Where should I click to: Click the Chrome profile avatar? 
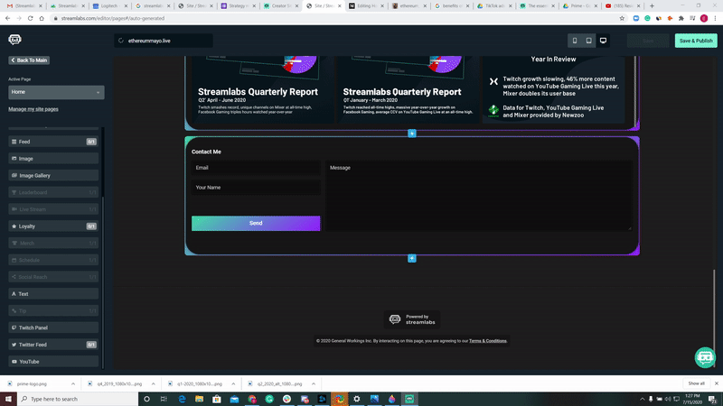pyautogui.click(x=704, y=18)
